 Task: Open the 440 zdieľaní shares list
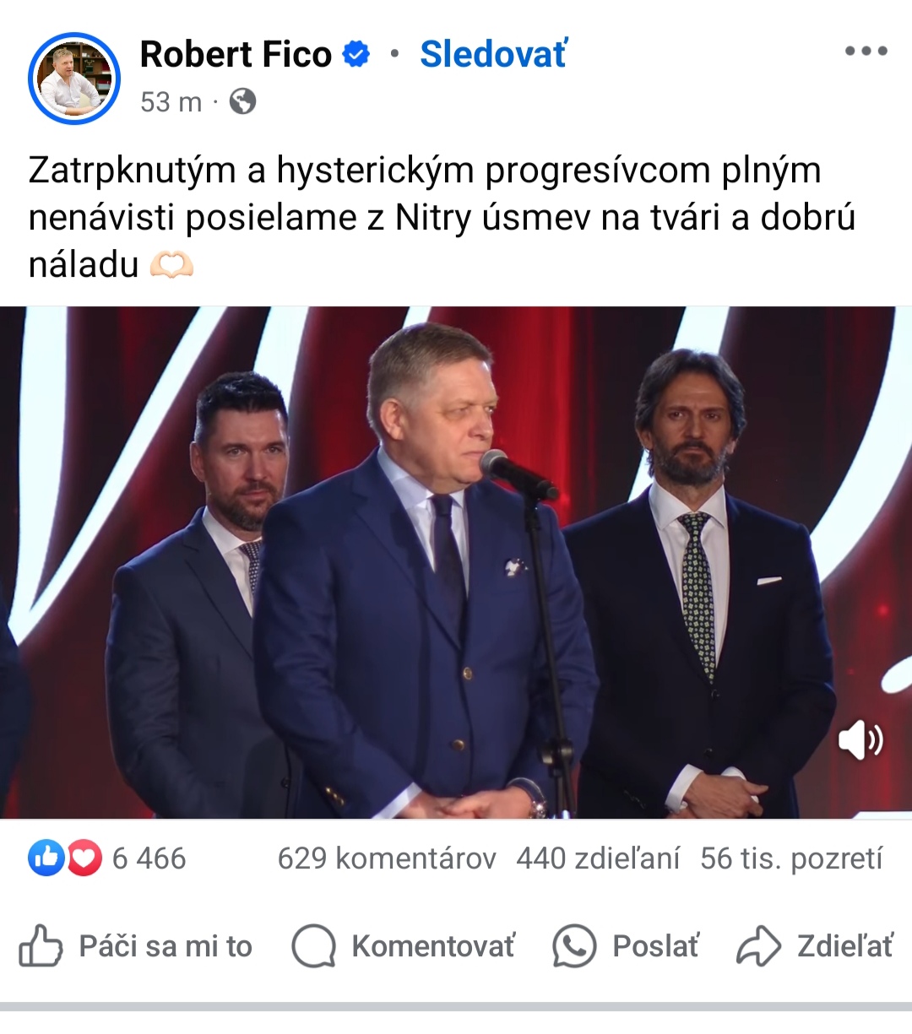point(598,858)
